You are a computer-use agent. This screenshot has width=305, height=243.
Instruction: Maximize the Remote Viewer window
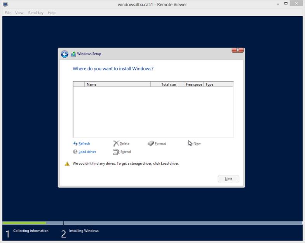286,3
